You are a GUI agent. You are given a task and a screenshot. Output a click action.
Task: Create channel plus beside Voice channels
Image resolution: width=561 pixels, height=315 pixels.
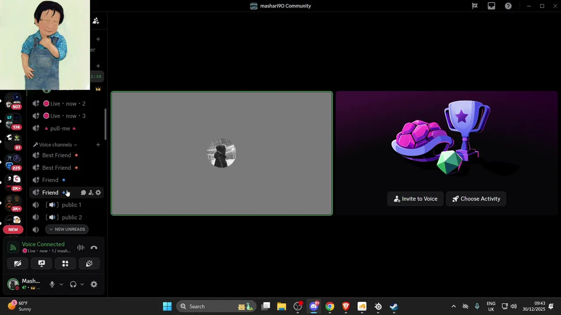98,145
